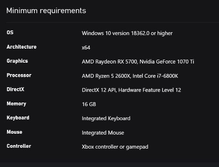
Task: Click the divider line under the heading
Action: coord(113,22)
